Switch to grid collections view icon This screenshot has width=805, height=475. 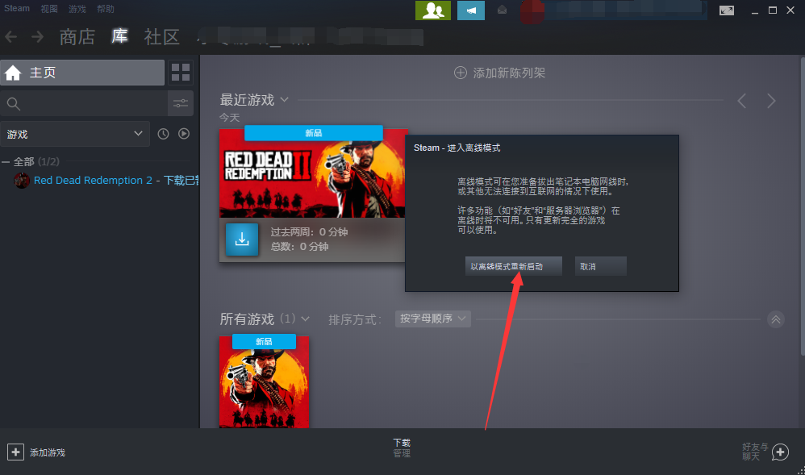pyautogui.click(x=181, y=73)
